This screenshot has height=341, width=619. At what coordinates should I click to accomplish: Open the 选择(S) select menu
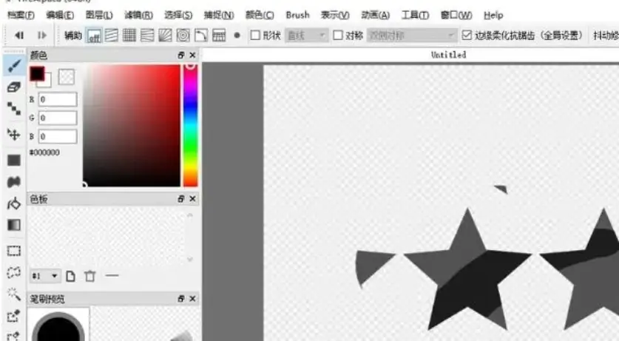[x=178, y=16]
